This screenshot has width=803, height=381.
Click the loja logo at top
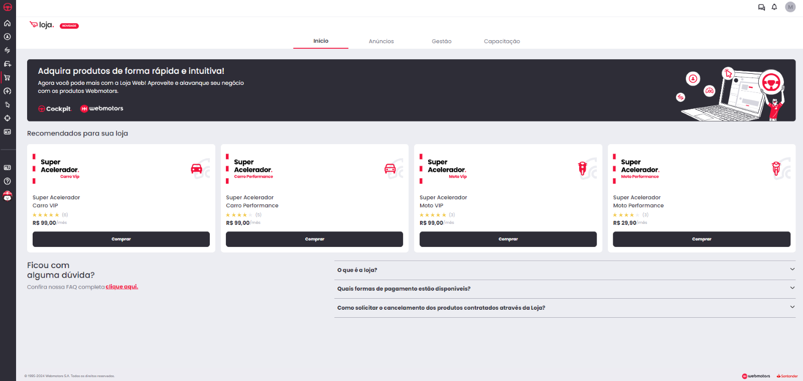pos(42,25)
